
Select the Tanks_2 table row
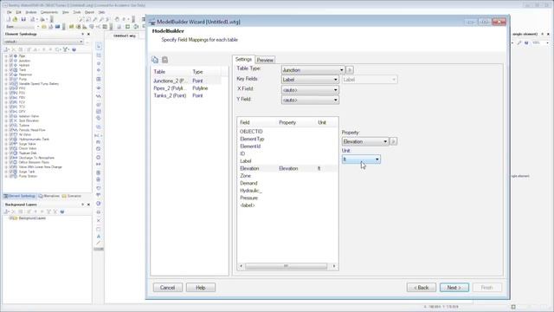point(187,95)
